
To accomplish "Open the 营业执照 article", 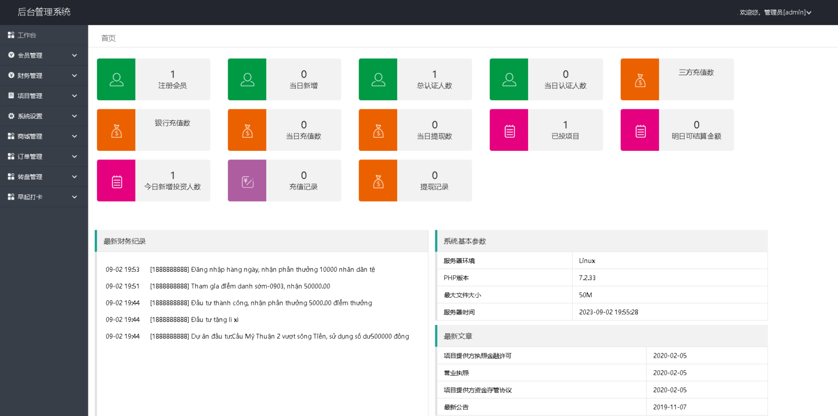I will coord(456,373).
